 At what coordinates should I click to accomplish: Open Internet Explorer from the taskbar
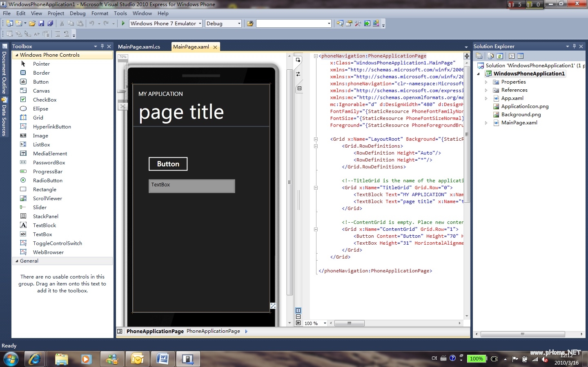[35, 359]
